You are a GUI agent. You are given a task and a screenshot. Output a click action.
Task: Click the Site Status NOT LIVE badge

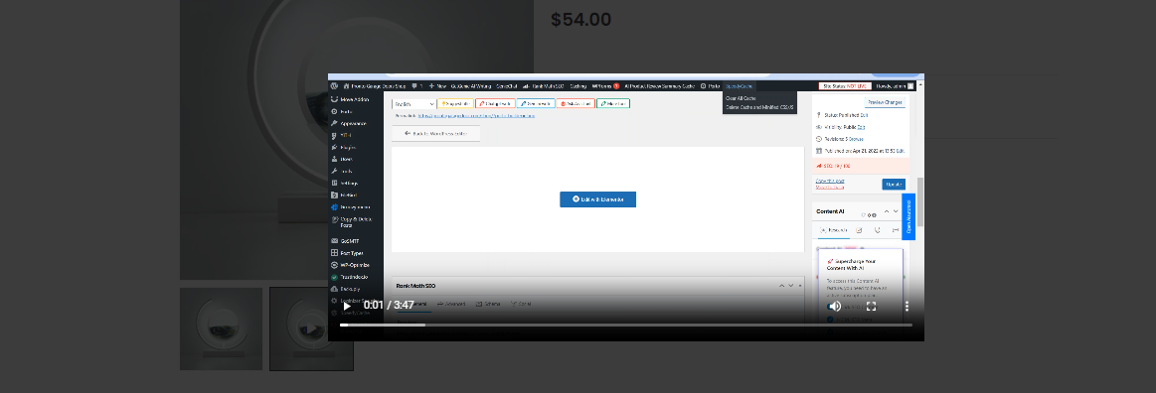845,86
